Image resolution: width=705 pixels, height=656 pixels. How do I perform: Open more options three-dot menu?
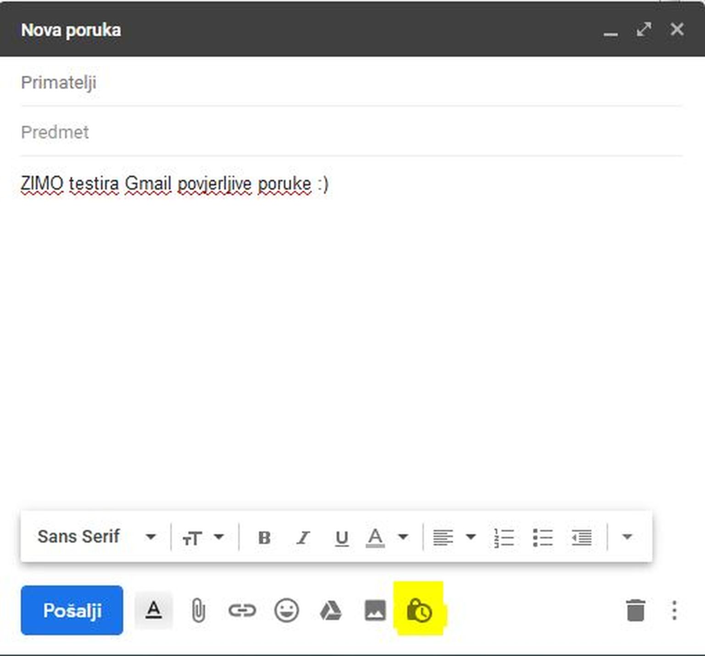point(674,611)
